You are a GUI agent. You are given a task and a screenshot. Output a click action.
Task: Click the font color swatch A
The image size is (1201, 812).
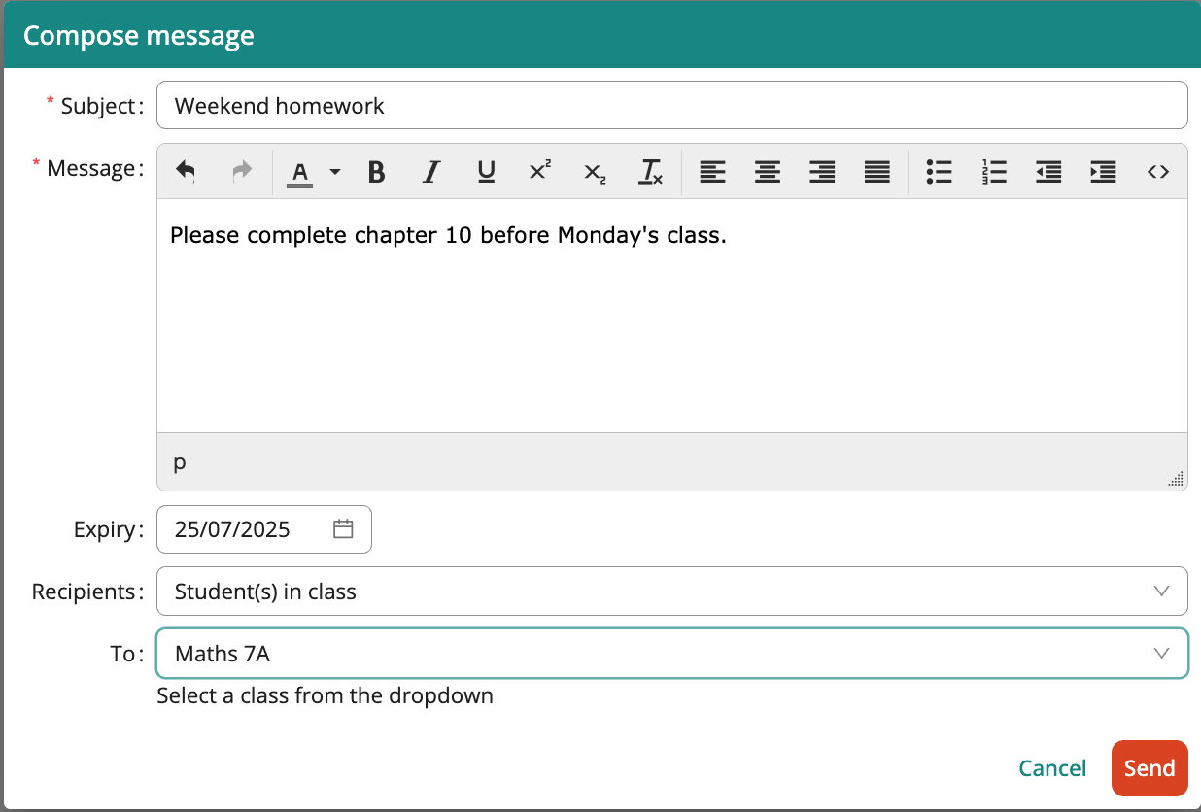(x=300, y=171)
